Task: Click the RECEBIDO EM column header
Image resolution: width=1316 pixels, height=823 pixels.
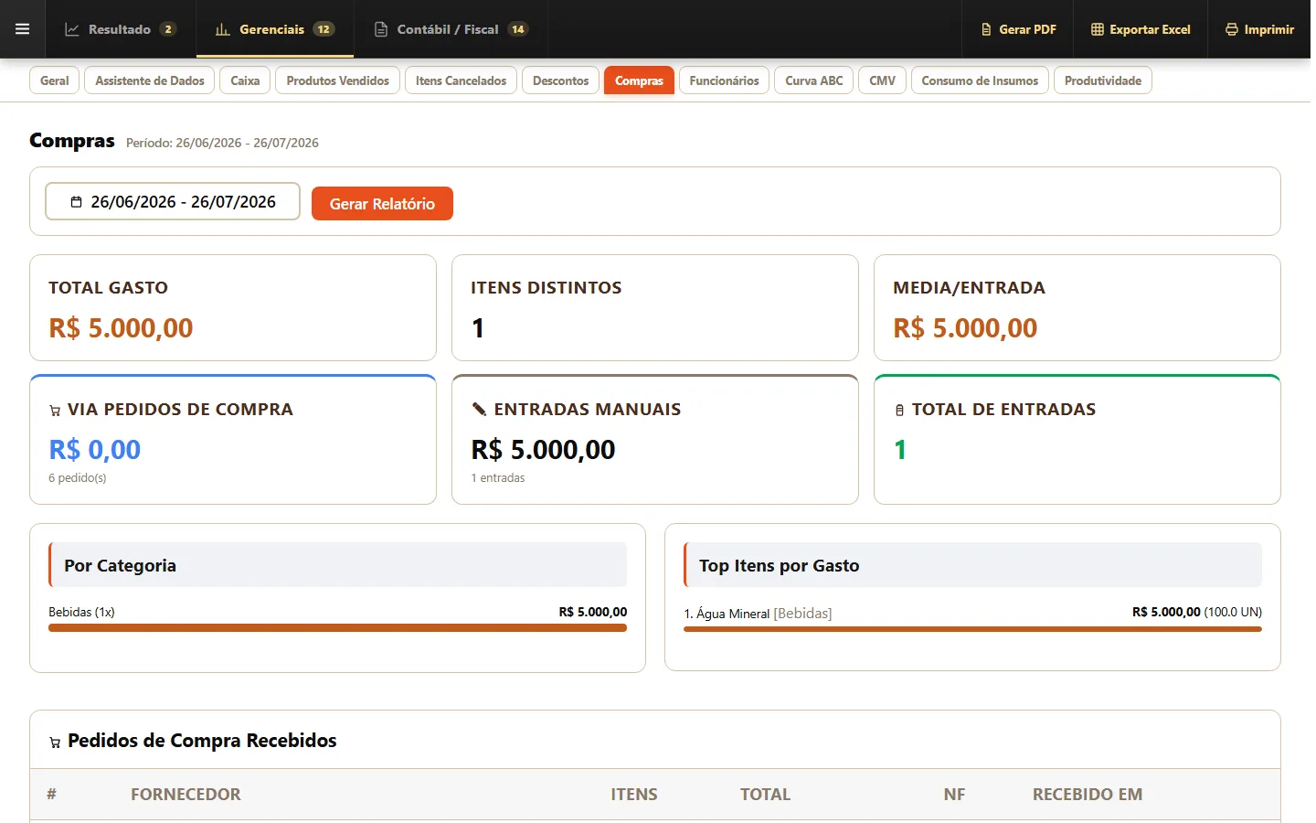Action: (x=1088, y=794)
